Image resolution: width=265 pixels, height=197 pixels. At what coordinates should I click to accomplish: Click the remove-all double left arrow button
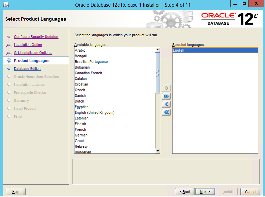[x=166, y=112]
